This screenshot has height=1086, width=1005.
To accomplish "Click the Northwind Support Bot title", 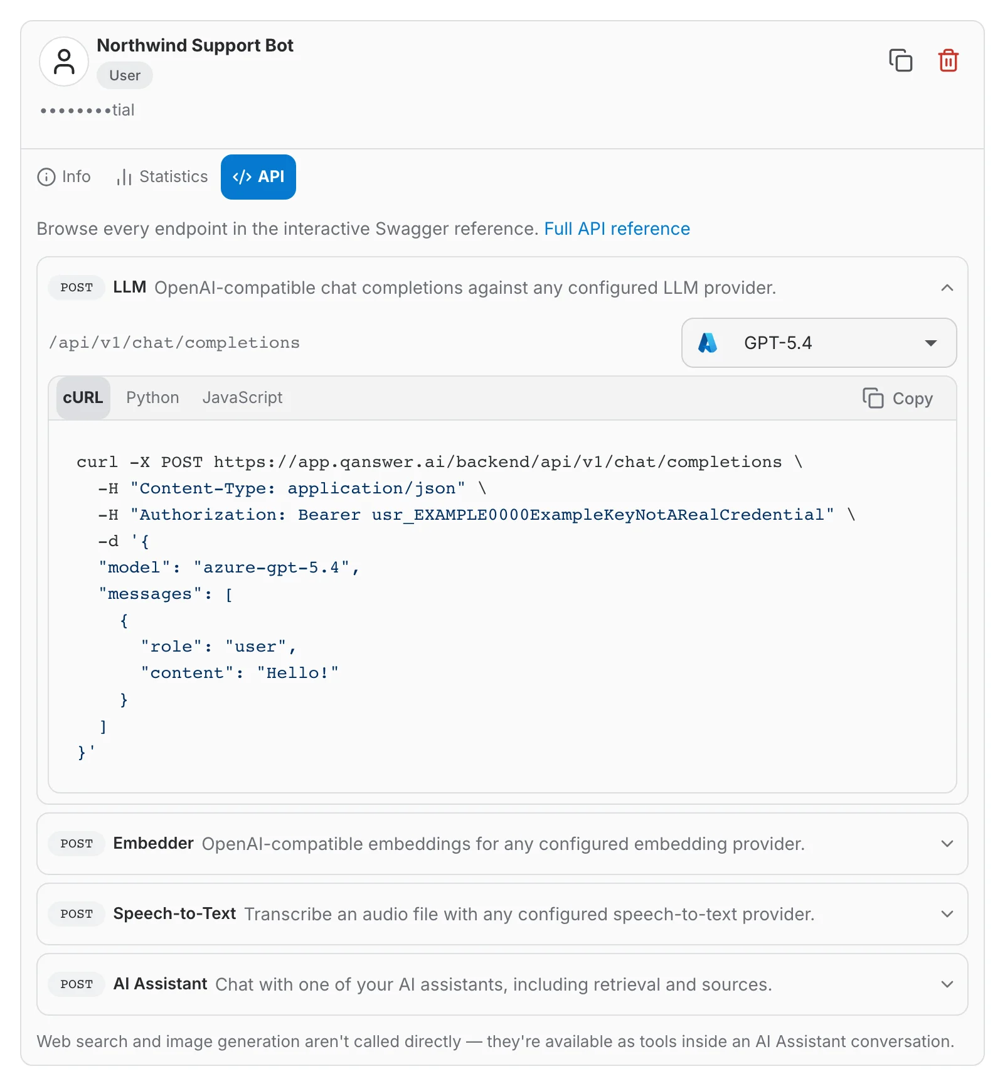I will (x=195, y=46).
